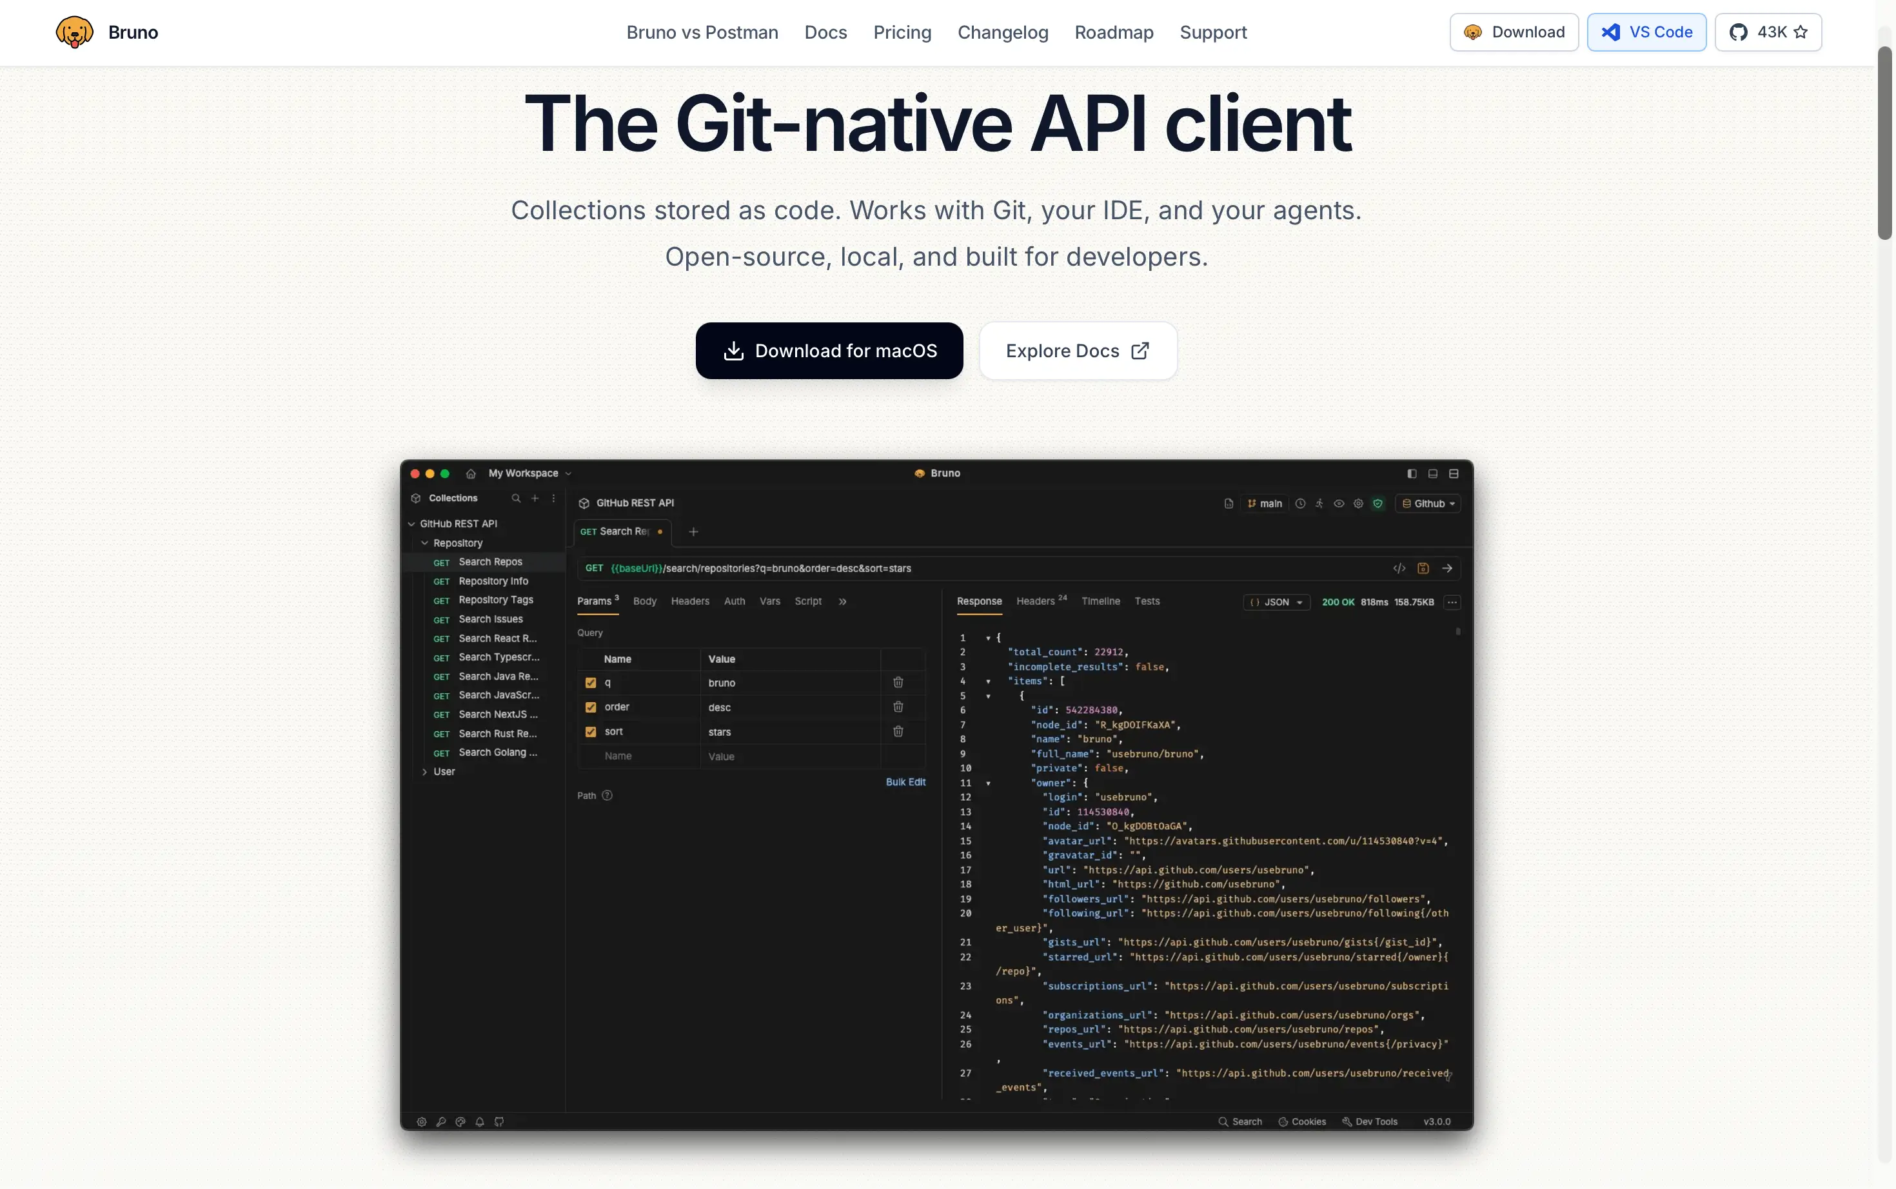
Task: Expand the User folder
Action: pyautogui.click(x=424, y=772)
